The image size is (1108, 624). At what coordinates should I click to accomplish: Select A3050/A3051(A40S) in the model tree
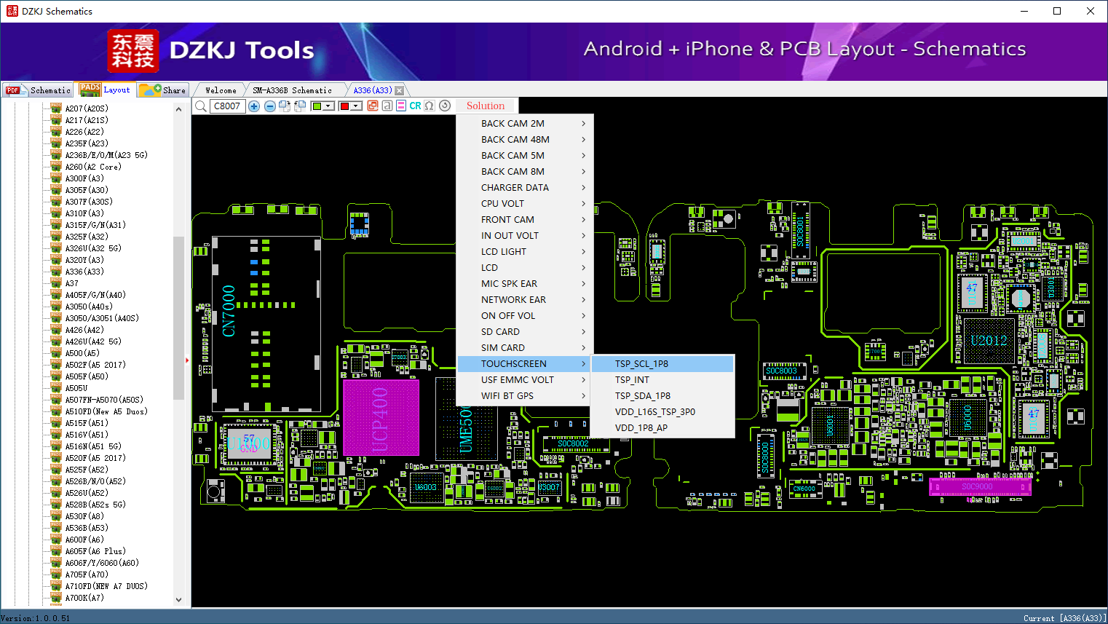click(102, 318)
